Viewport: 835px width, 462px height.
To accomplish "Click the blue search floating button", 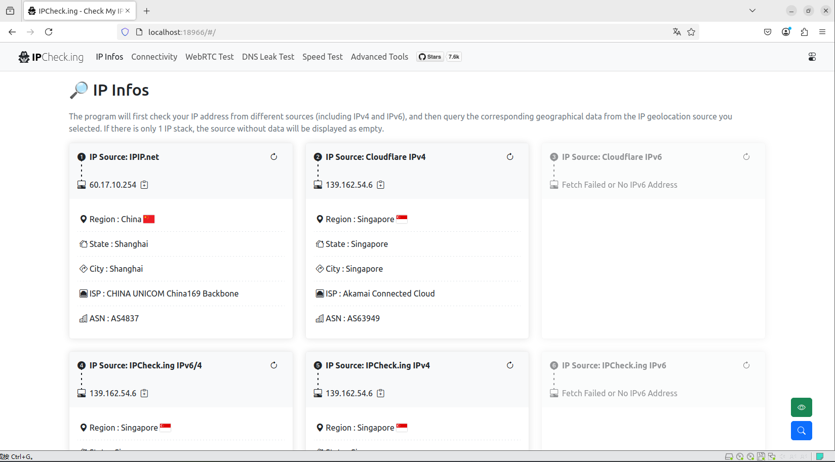I will click(x=801, y=431).
